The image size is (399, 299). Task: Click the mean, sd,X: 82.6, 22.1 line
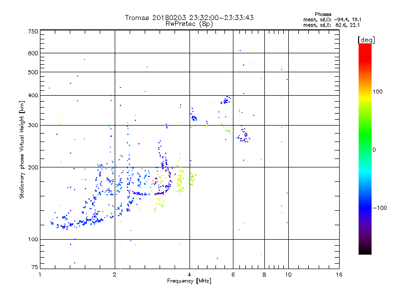[331, 25]
